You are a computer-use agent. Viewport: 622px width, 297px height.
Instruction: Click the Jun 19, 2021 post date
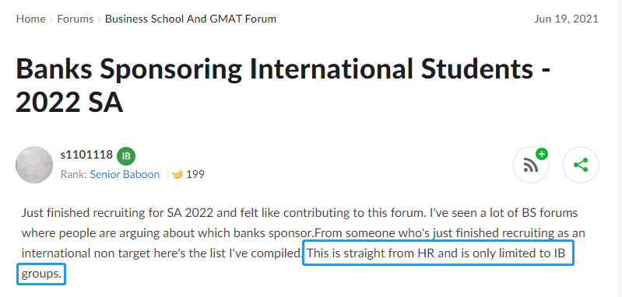pos(566,19)
